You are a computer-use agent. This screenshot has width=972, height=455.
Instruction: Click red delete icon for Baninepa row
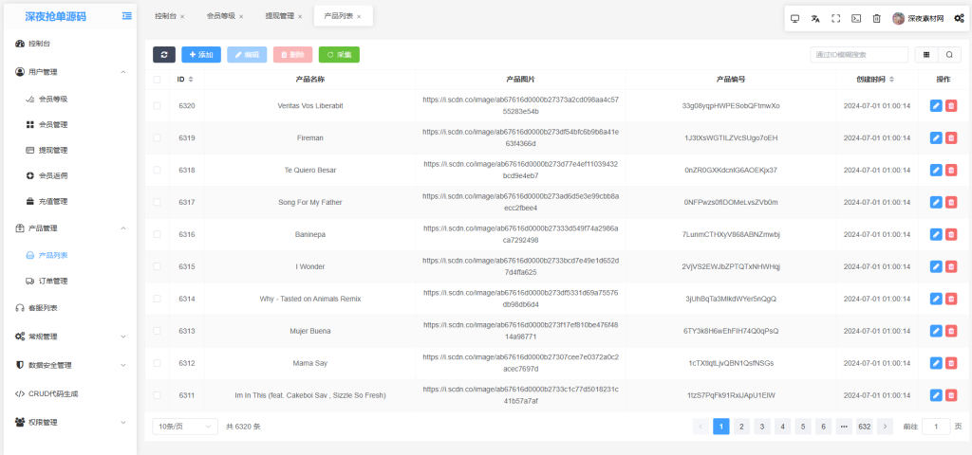pos(951,234)
